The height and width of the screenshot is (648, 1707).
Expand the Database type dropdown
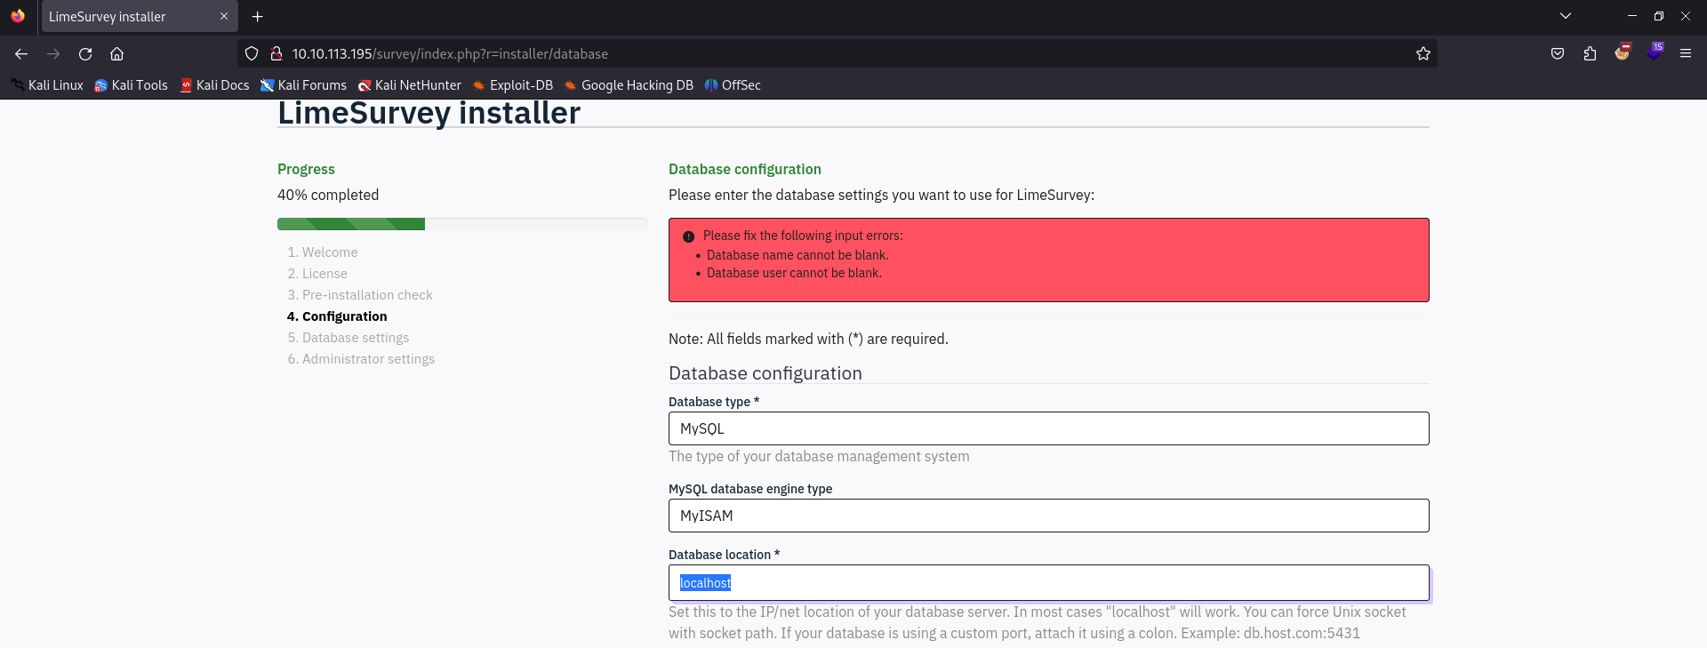(1048, 428)
